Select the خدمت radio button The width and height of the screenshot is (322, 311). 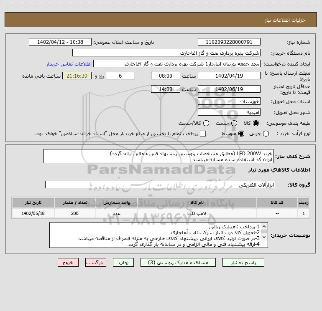coord(234,123)
